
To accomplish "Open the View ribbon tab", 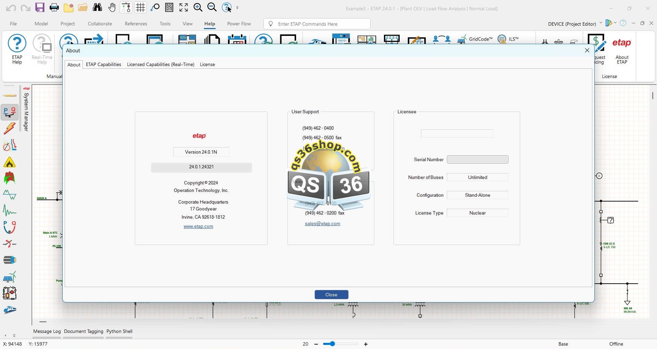I will pyautogui.click(x=188, y=24).
